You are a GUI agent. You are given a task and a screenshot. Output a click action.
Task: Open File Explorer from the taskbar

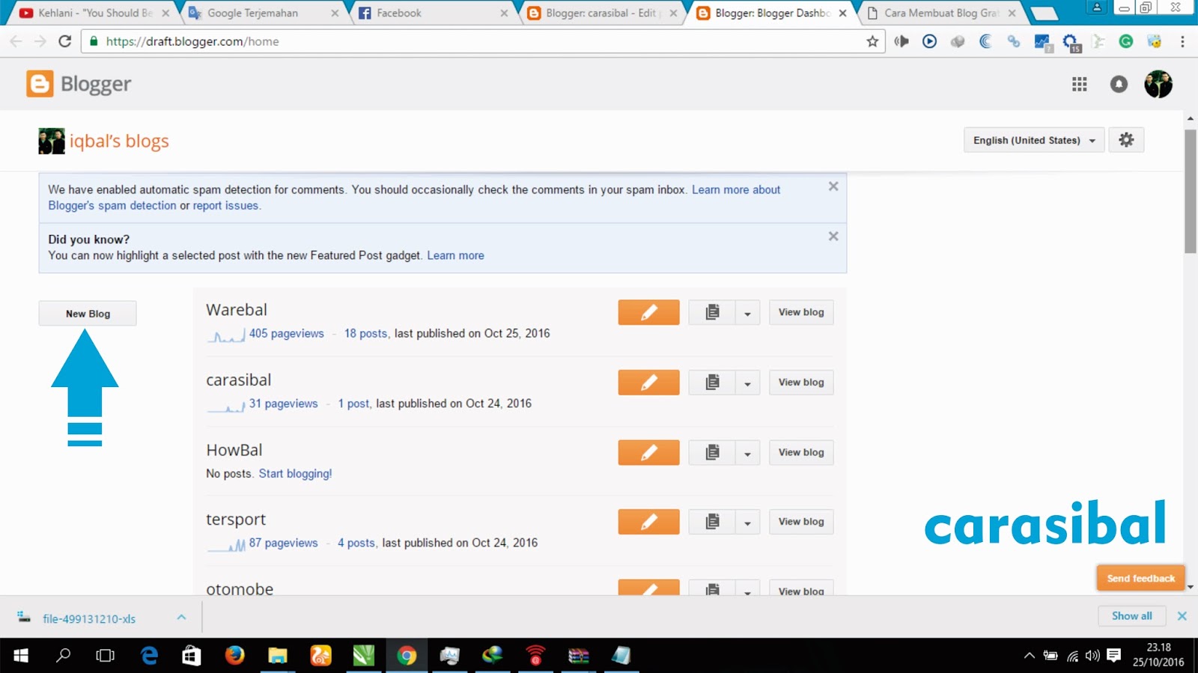tap(278, 656)
